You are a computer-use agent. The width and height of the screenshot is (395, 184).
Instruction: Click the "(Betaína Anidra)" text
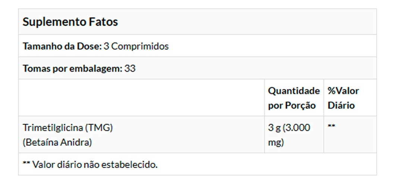coord(57,142)
